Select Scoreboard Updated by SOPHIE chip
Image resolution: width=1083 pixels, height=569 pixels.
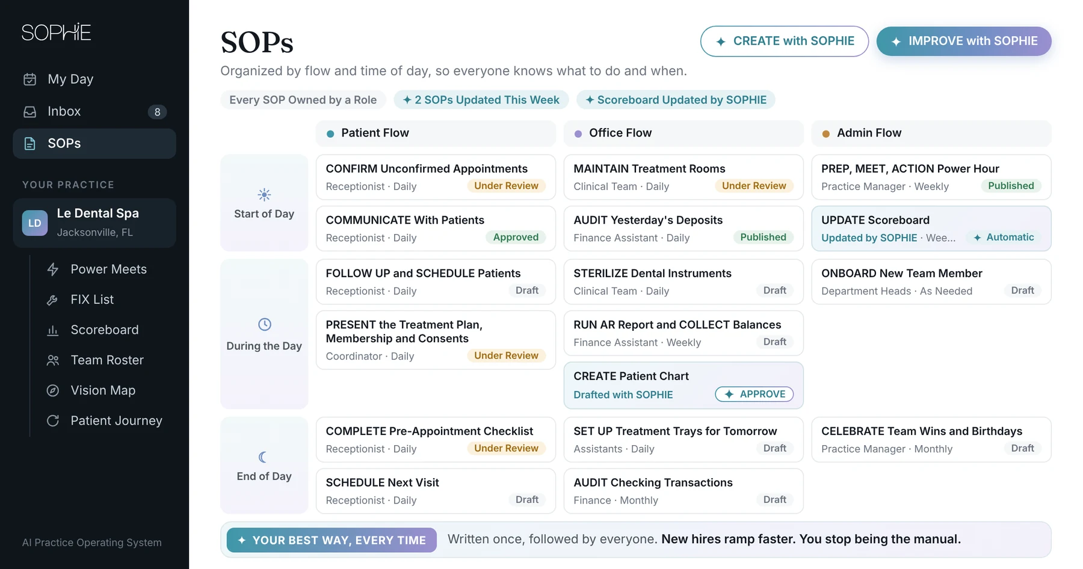(x=676, y=100)
